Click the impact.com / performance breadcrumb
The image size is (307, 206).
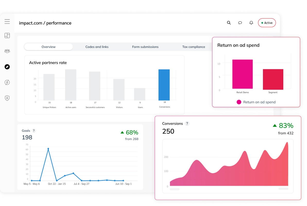(45, 23)
